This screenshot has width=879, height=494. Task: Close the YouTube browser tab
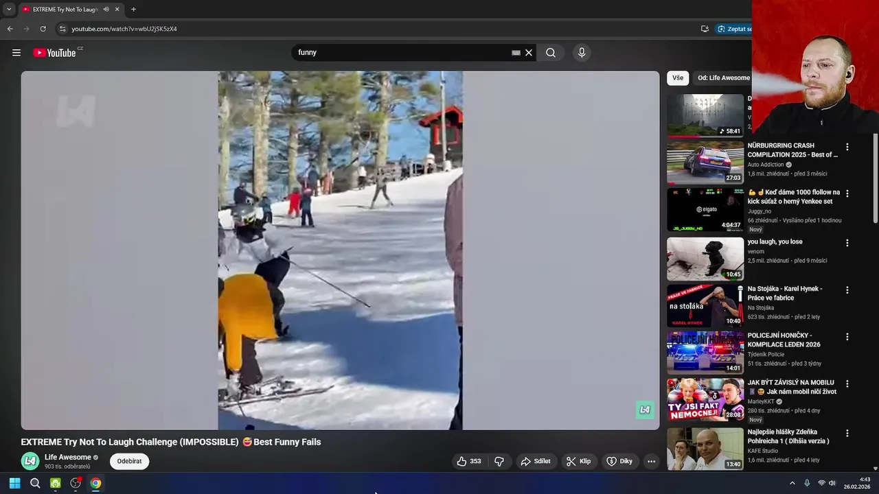[x=117, y=10]
